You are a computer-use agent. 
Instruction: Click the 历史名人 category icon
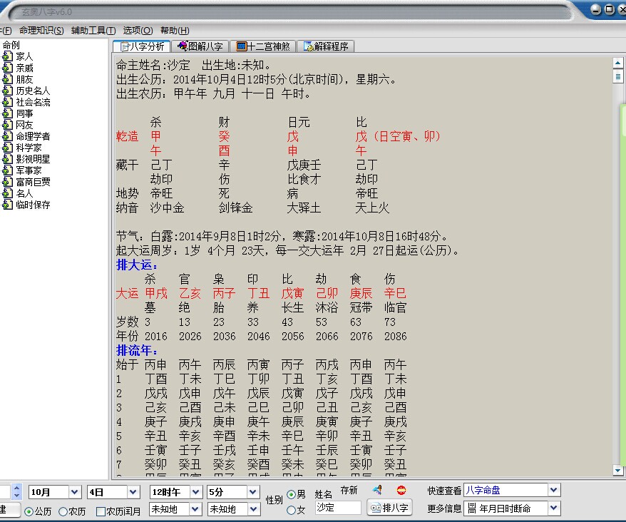8,91
